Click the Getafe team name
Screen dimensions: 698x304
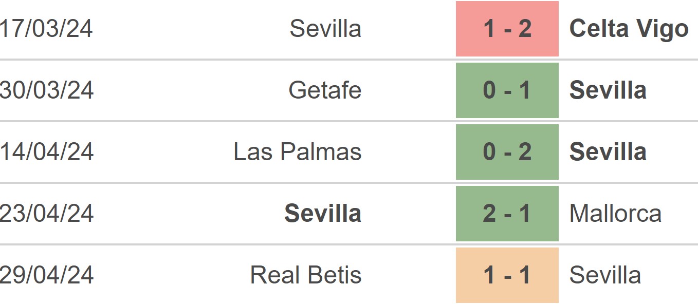325,90
